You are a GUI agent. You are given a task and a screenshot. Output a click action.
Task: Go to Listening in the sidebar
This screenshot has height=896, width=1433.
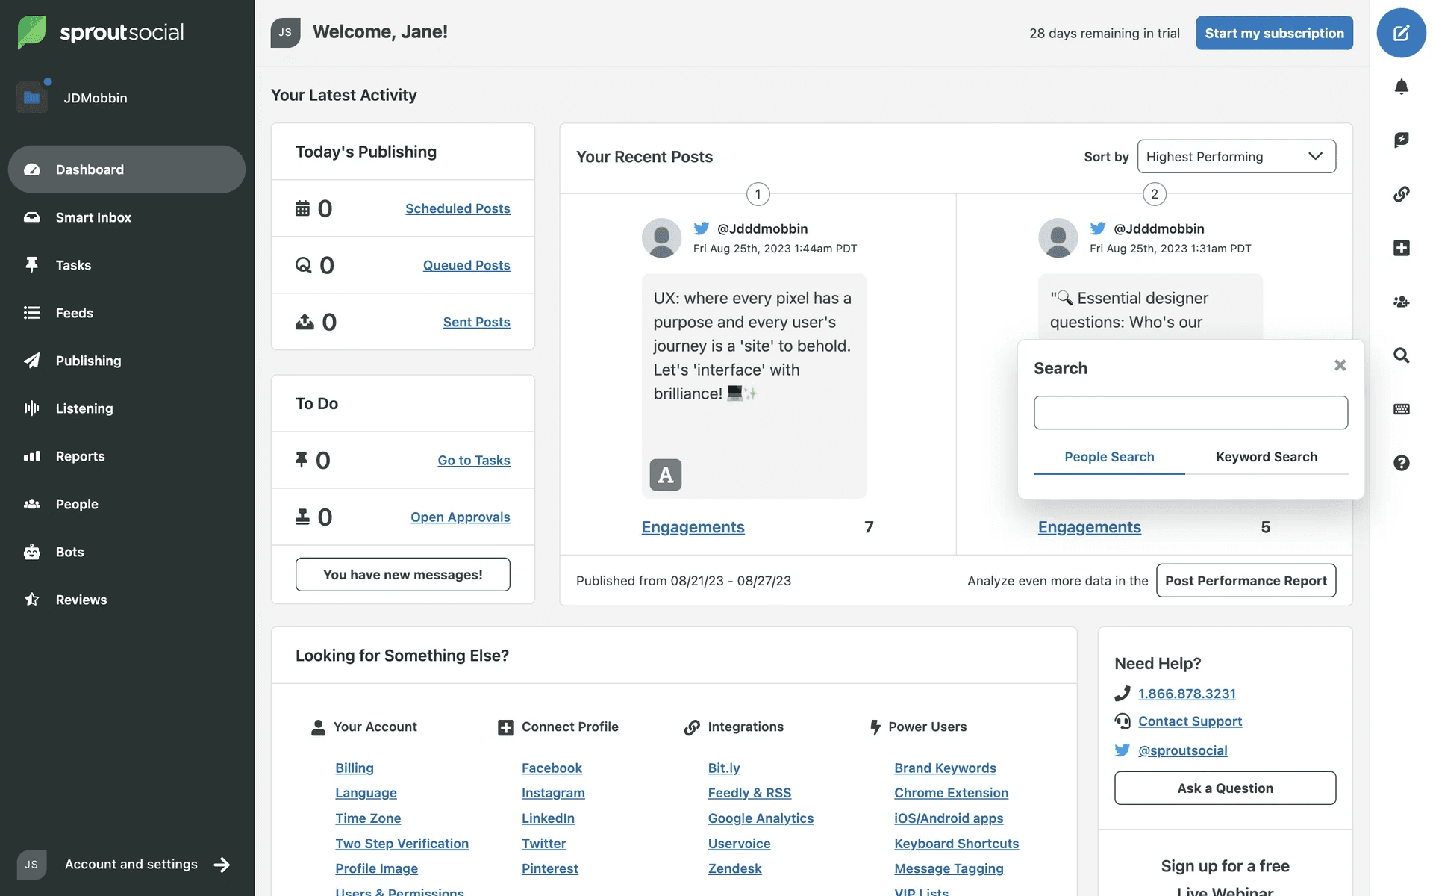[84, 408]
